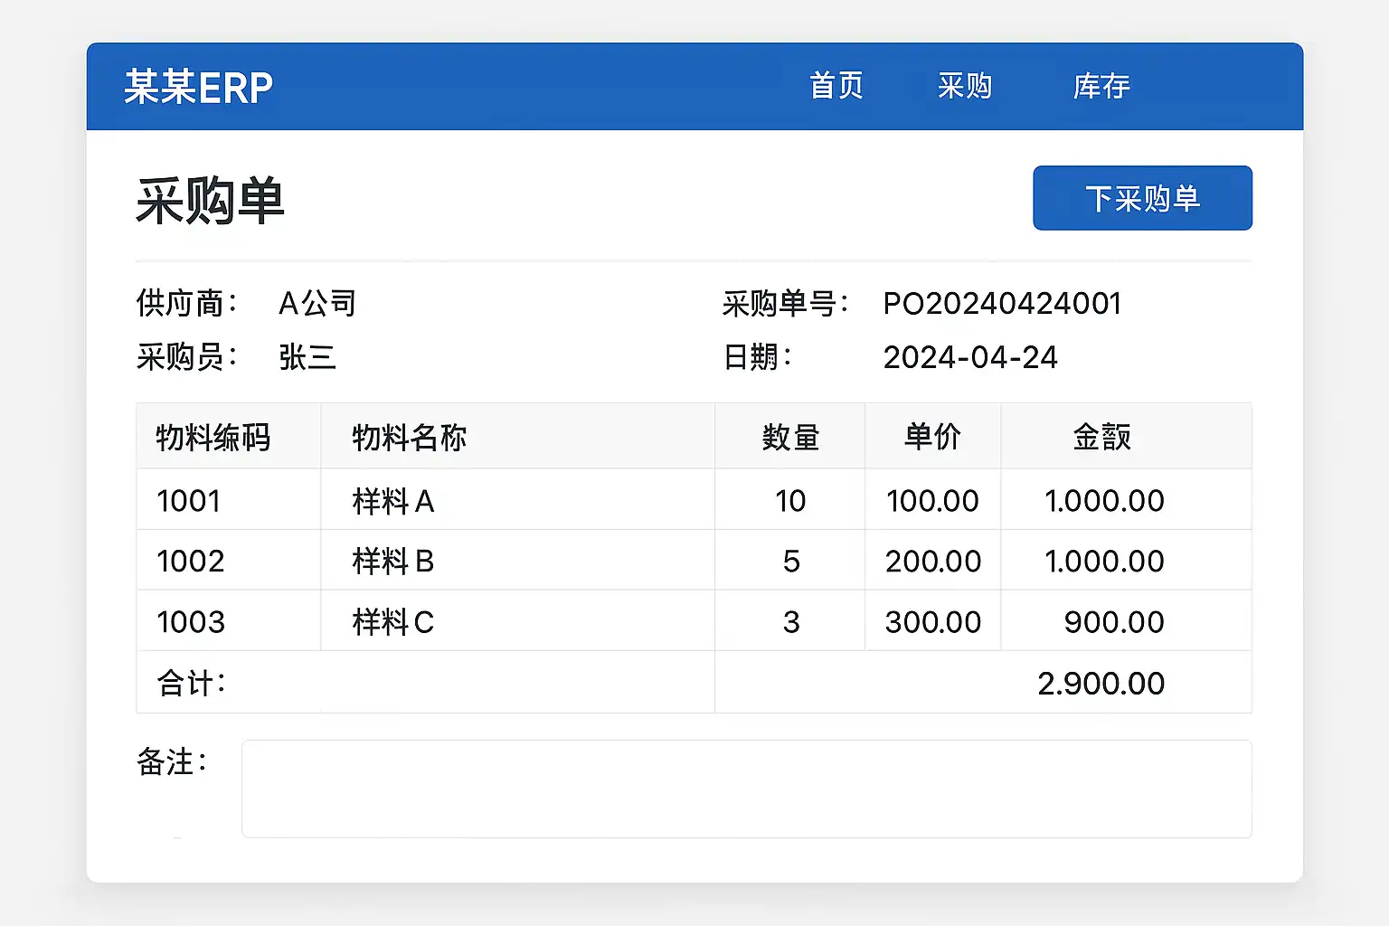Select the supplier value A公司
1389x926 pixels.
[317, 304]
